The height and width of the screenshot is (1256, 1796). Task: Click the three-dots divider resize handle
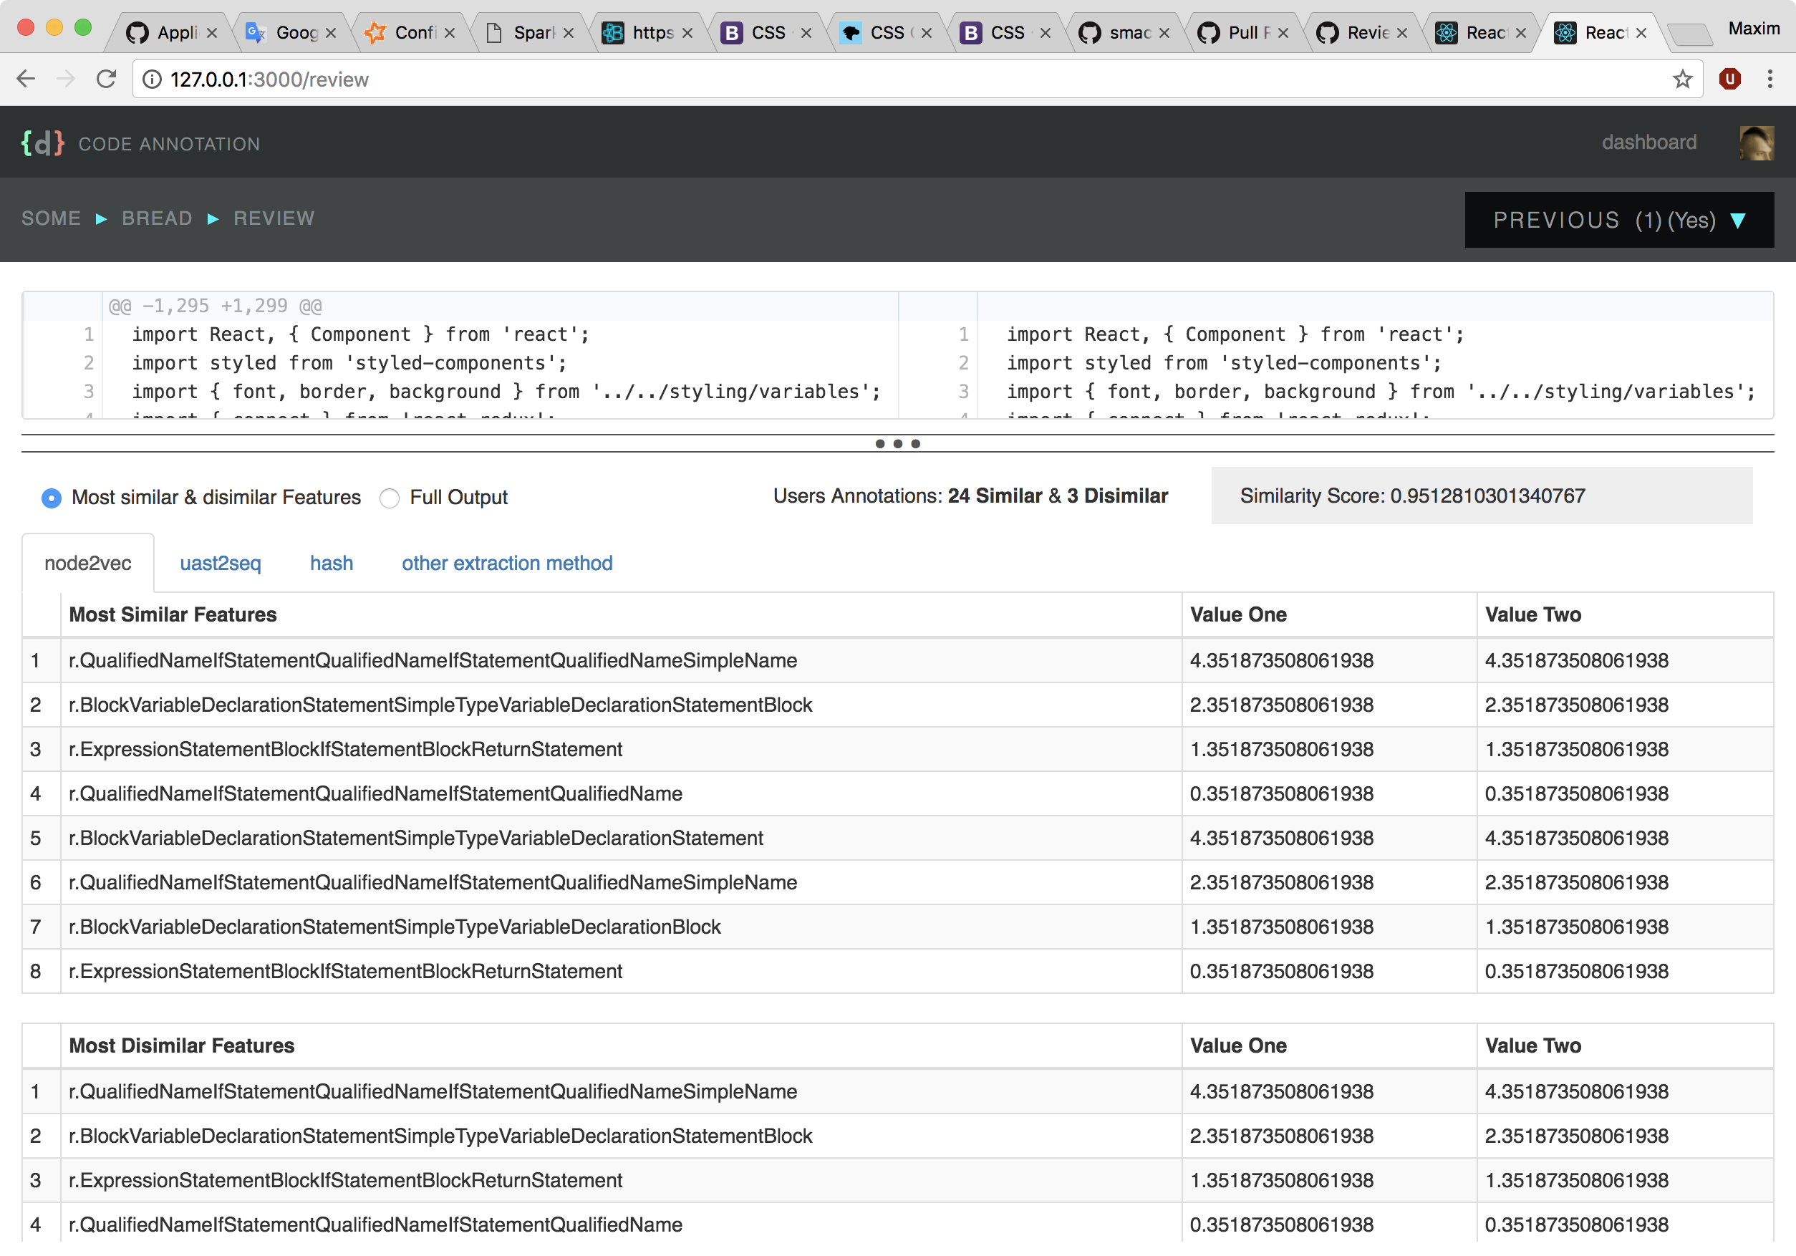[x=897, y=443]
